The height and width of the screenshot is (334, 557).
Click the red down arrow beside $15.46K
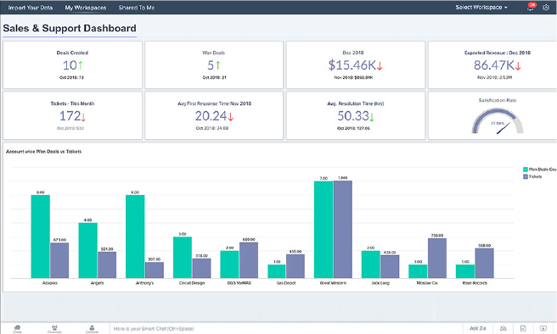click(x=380, y=65)
